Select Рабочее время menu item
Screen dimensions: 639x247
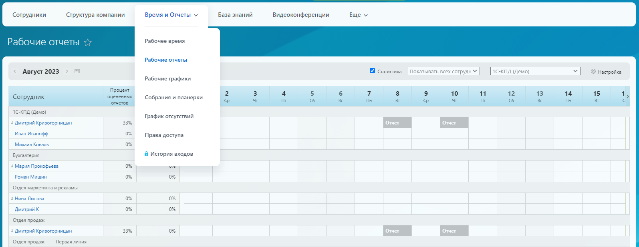click(165, 41)
